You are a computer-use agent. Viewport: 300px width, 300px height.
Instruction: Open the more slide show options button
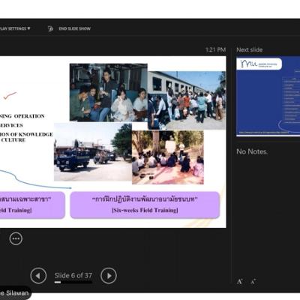pos(16,238)
